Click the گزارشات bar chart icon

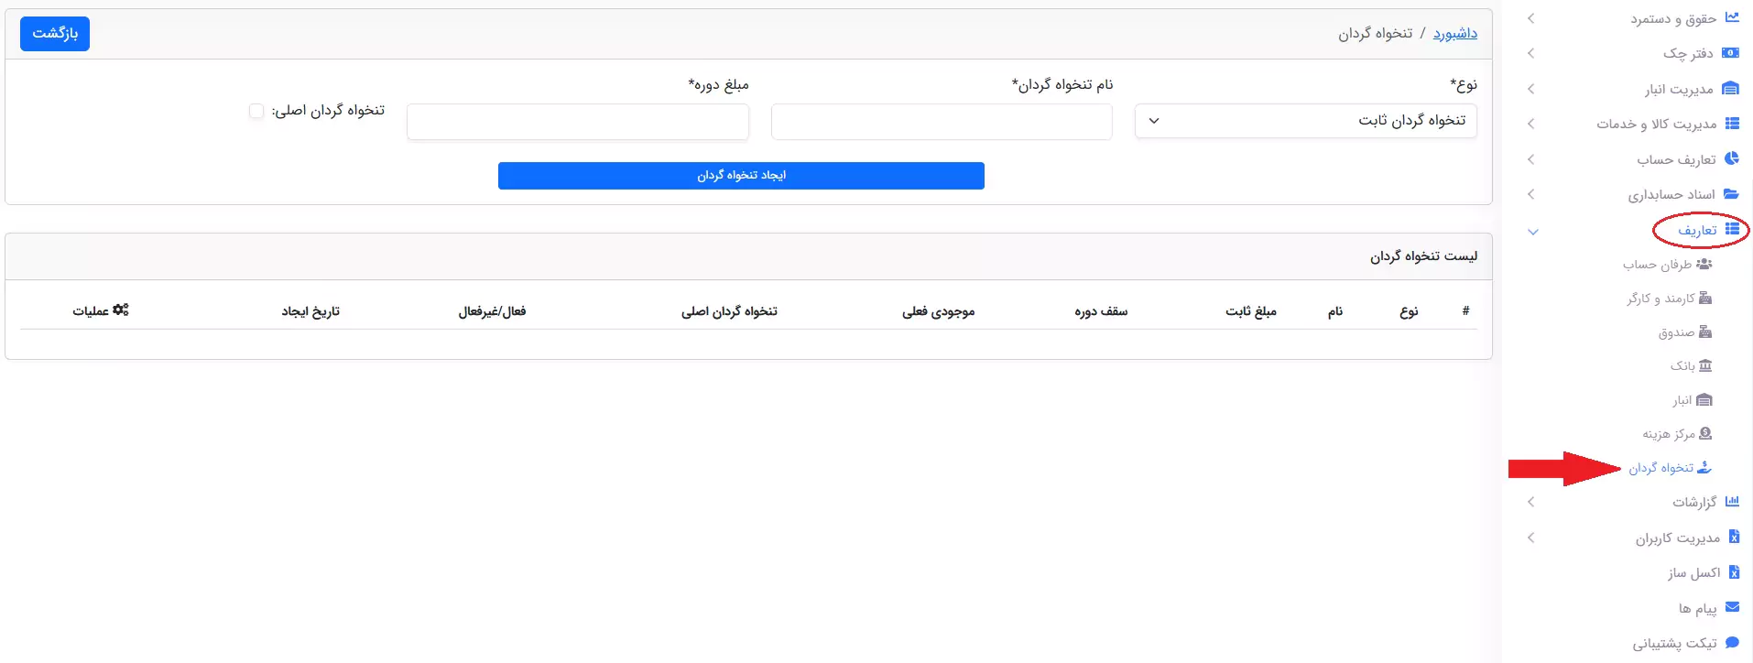coord(1731,502)
